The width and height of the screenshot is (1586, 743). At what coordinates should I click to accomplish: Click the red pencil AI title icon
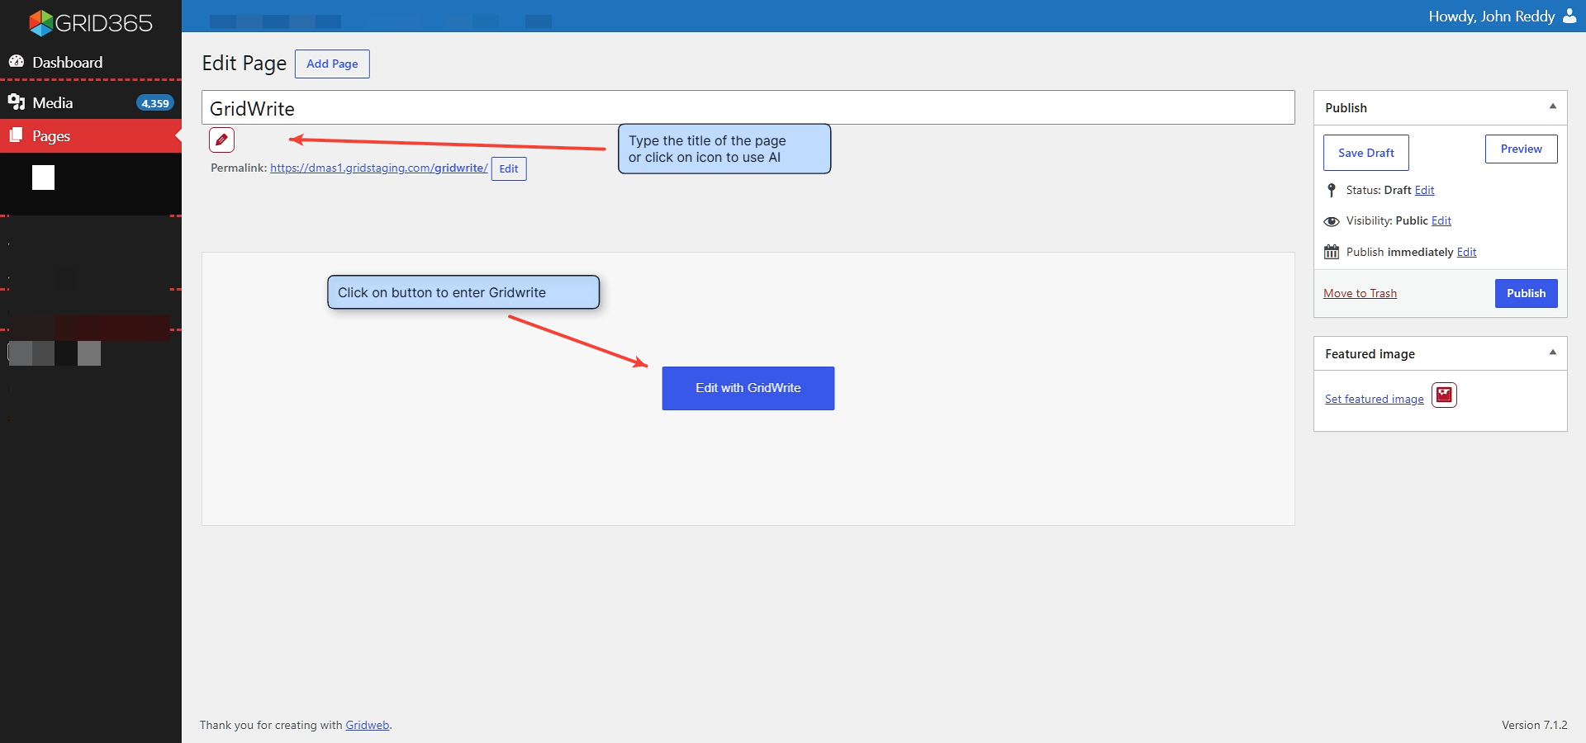221,140
